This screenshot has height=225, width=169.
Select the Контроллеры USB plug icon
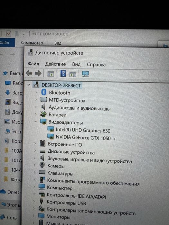[x=41, y=201]
